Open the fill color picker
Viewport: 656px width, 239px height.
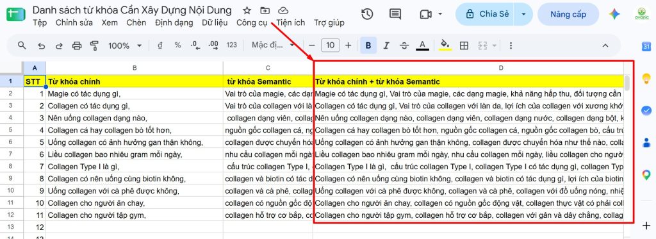pyautogui.click(x=446, y=45)
